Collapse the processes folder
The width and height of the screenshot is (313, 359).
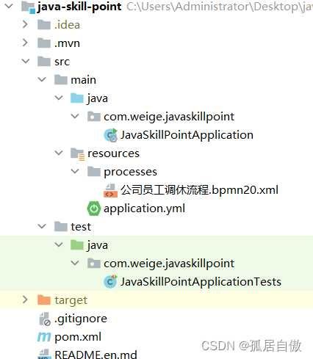pos(75,171)
